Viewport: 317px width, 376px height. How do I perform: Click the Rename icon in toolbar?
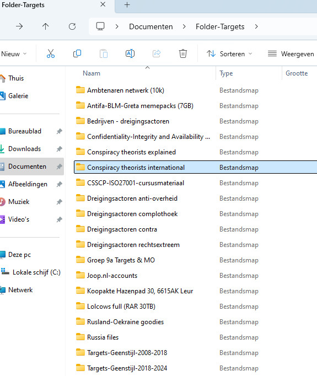click(130, 53)
